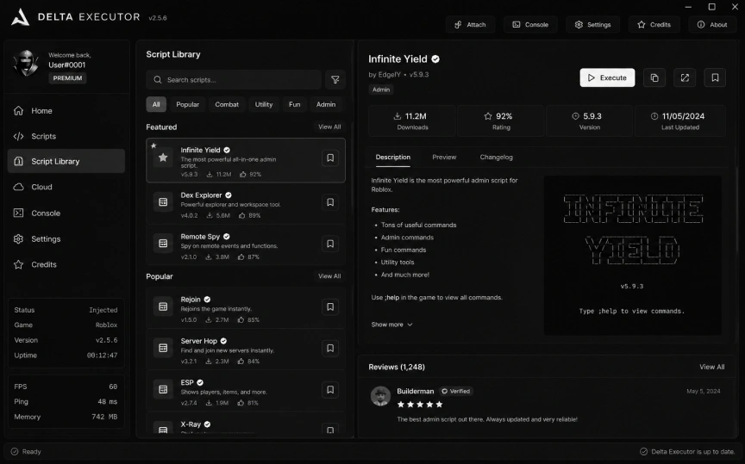Click the Admin tag under Infinite Yield
Screen dimensions: 745x464
(381, 90)
